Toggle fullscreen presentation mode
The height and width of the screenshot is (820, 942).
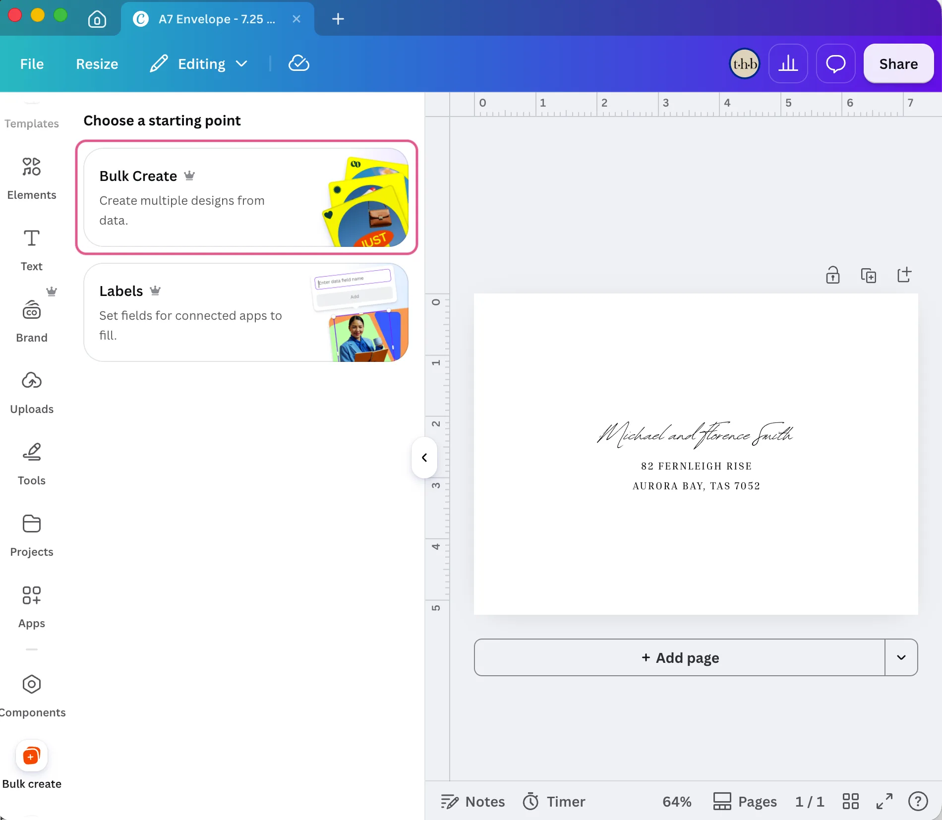click(884, 801)
